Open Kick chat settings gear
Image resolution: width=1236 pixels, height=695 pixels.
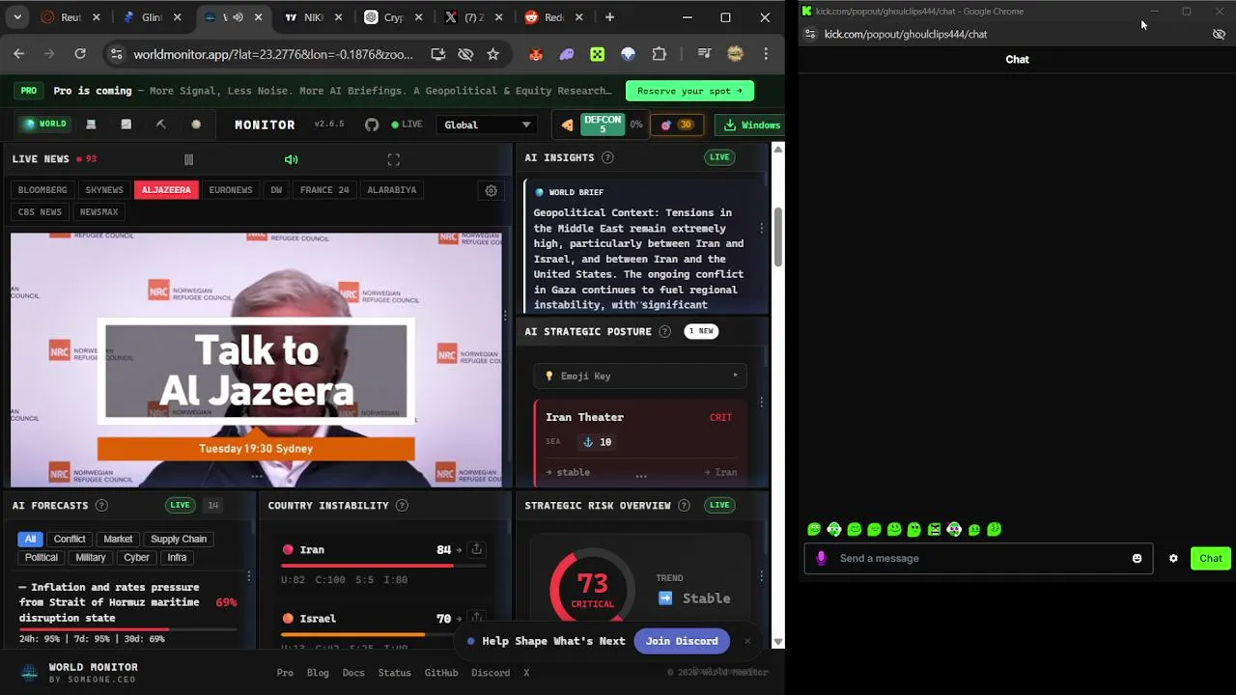pos(1173,558)
